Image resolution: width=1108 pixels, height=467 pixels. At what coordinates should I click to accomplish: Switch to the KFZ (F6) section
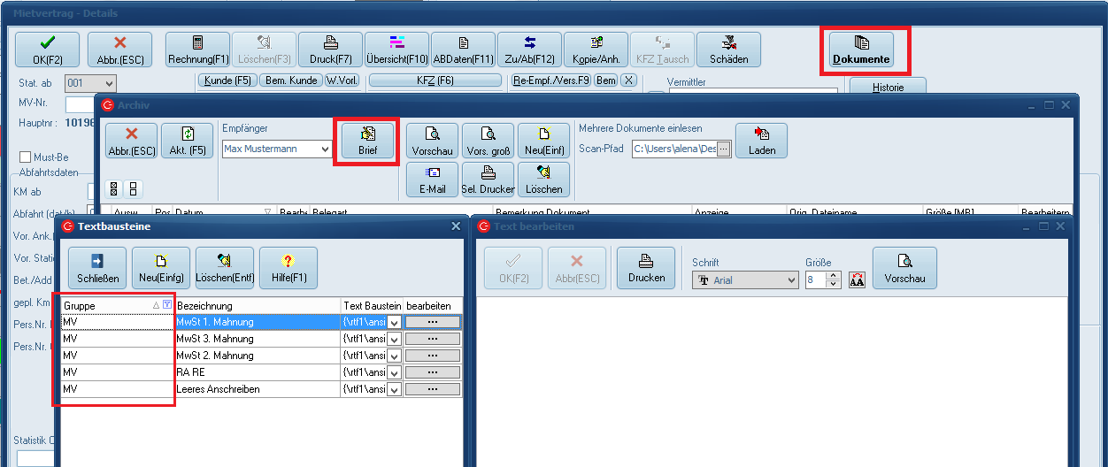435,80
